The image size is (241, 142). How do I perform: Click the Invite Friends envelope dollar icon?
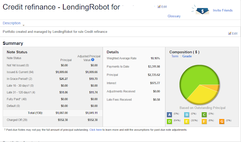[202, 11]
